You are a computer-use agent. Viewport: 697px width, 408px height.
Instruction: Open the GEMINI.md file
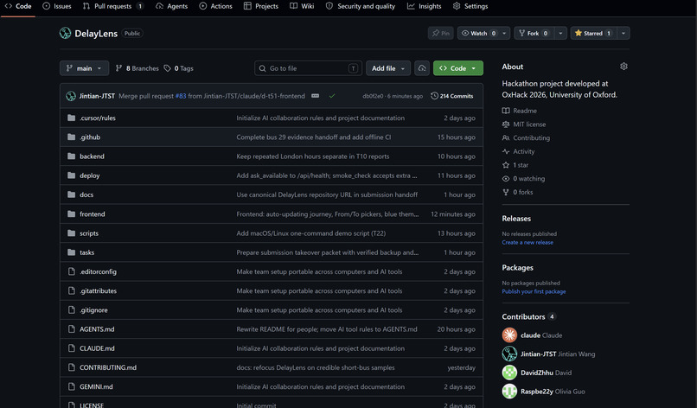point(96,386)
